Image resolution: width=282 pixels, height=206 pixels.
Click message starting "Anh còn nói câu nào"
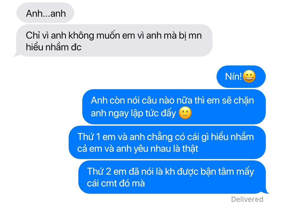click(174, 107)
